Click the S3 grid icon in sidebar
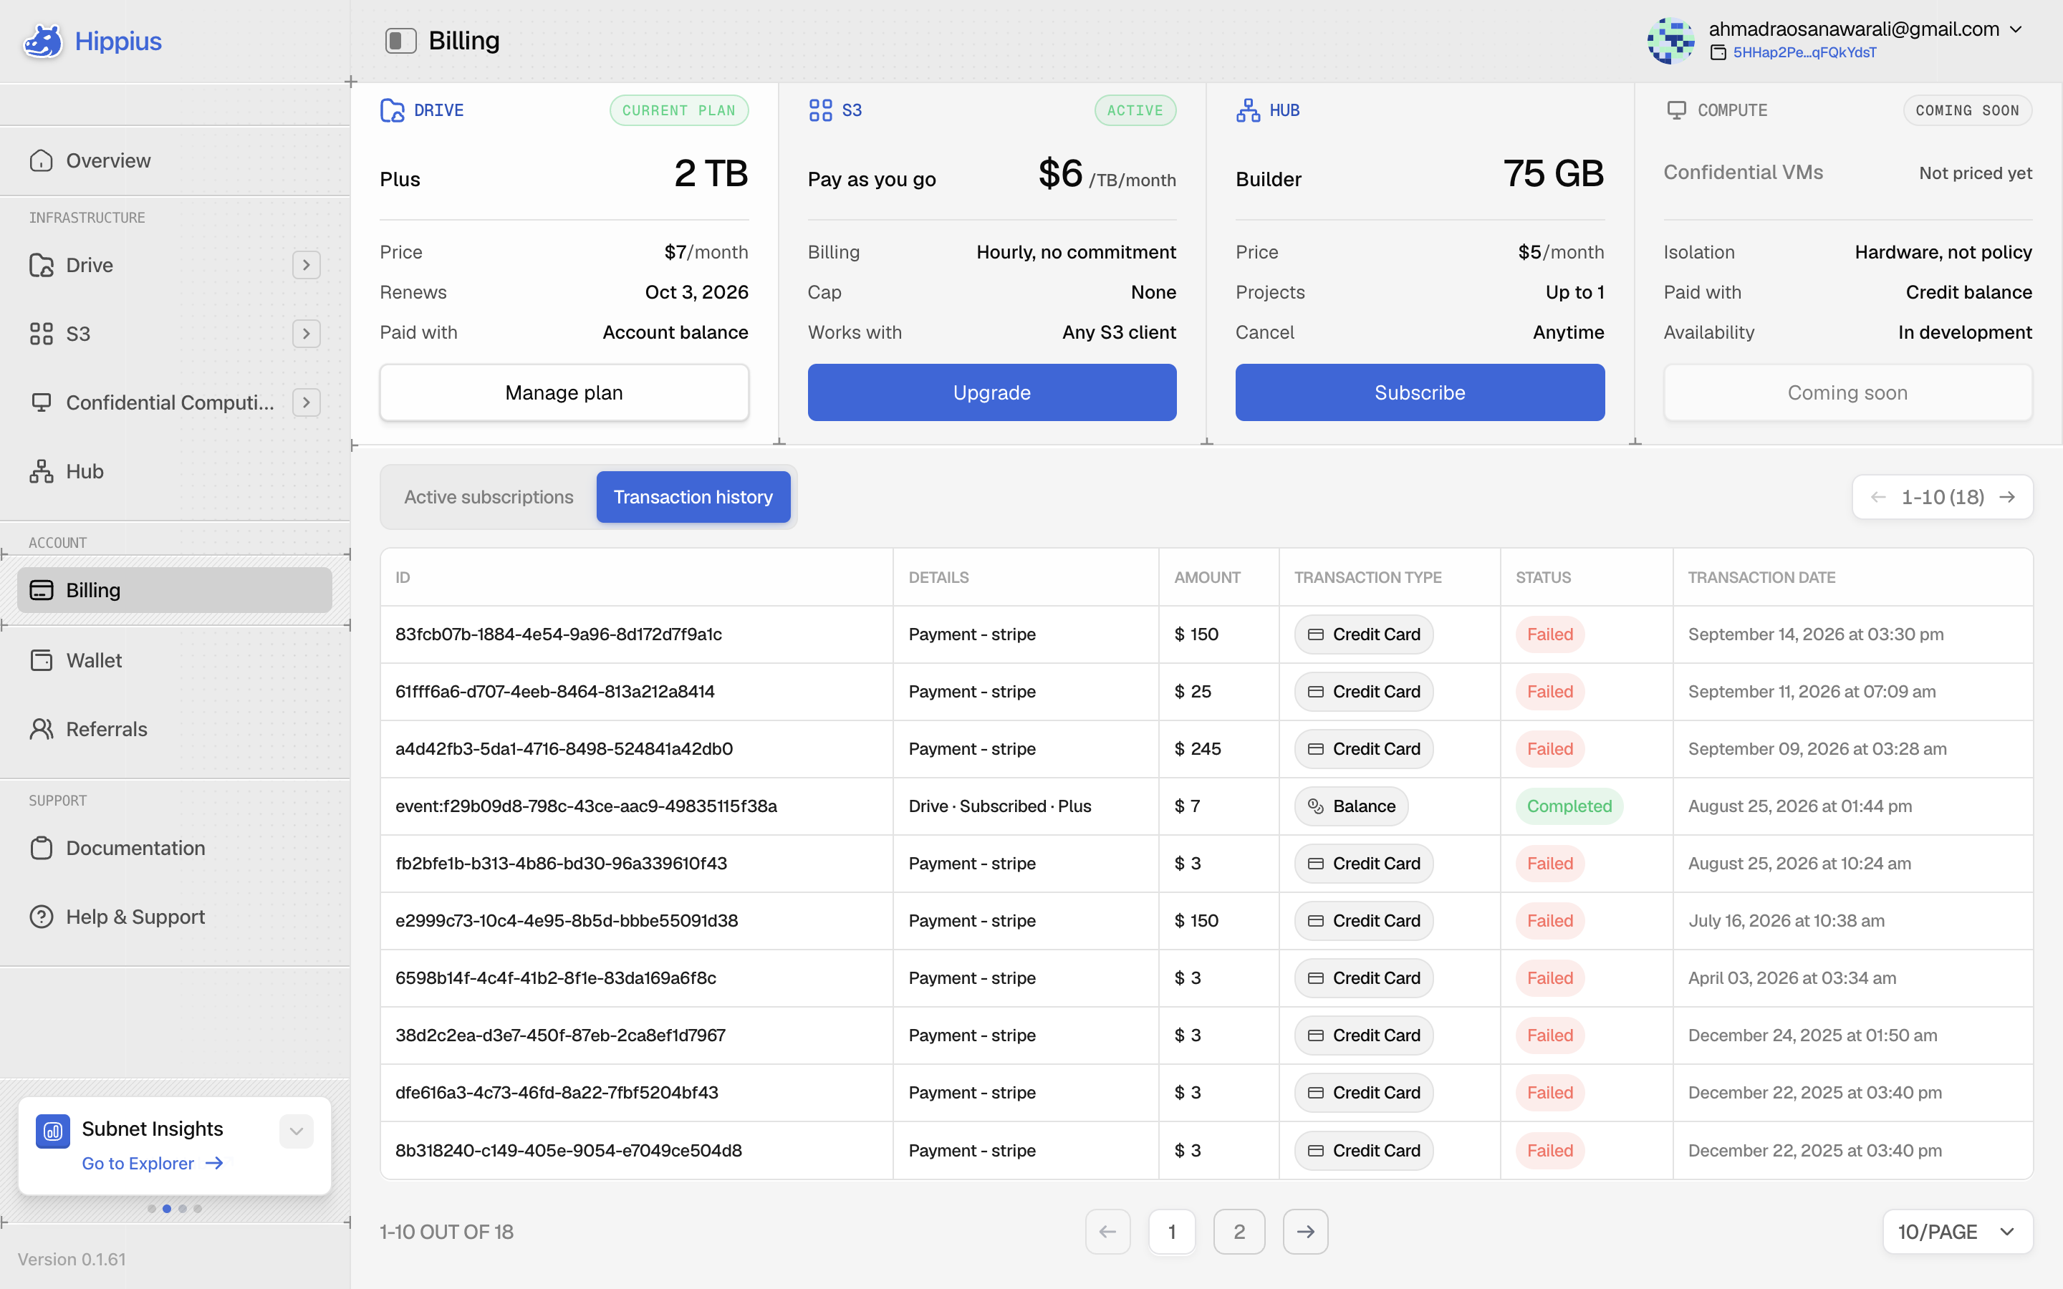2063x1289 pixels. (41, 333)
